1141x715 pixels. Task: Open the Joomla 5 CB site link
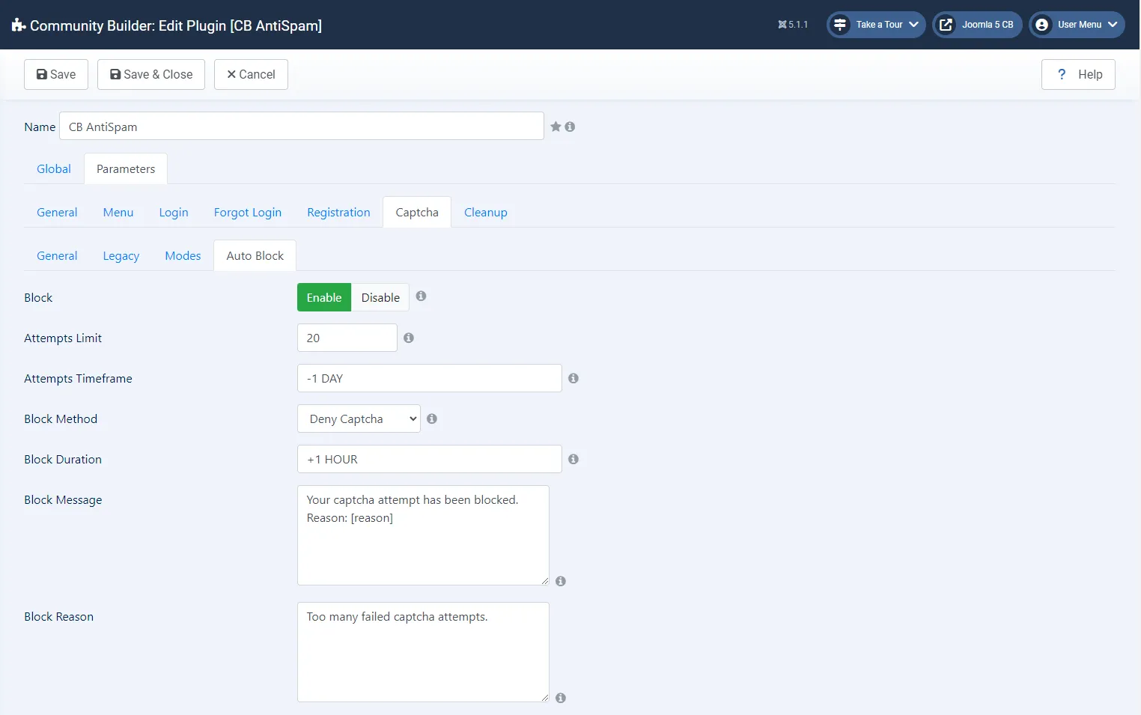click(977, 25)
